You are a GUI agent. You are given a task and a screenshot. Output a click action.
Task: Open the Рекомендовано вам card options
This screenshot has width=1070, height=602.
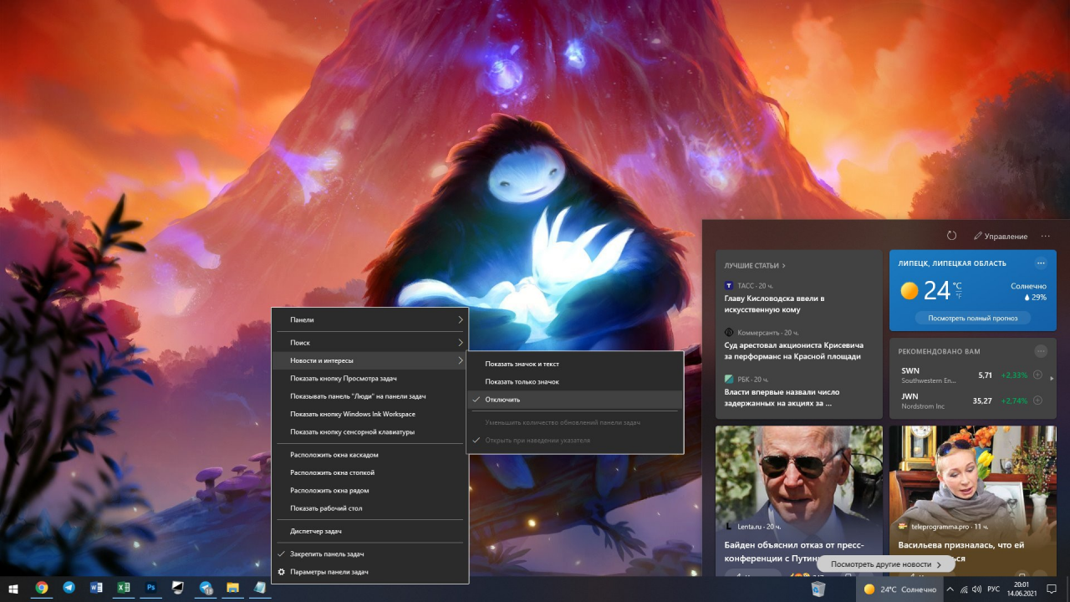coord(1041,351)
